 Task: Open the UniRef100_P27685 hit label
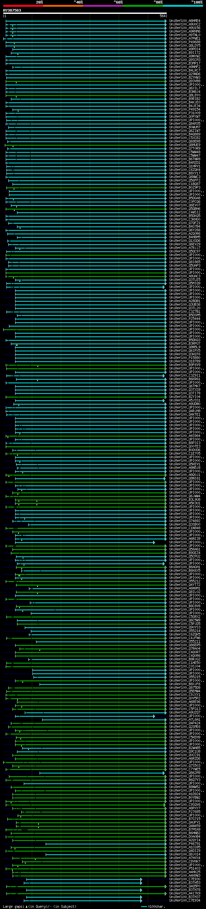coord(184,812)
